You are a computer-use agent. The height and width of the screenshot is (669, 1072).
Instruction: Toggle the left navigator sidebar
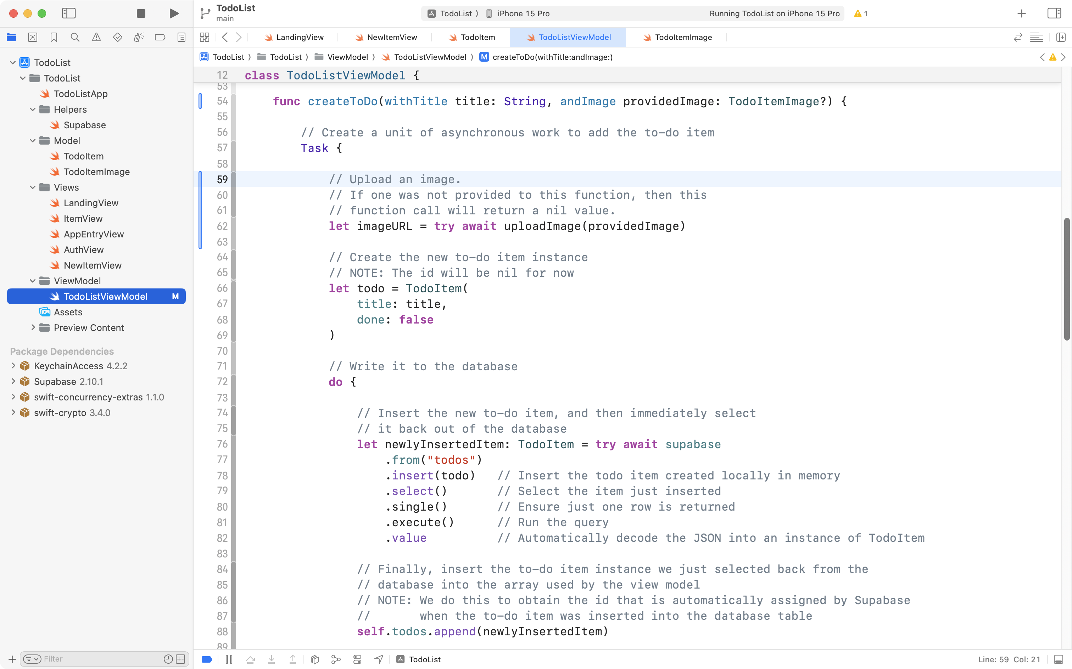69,13
